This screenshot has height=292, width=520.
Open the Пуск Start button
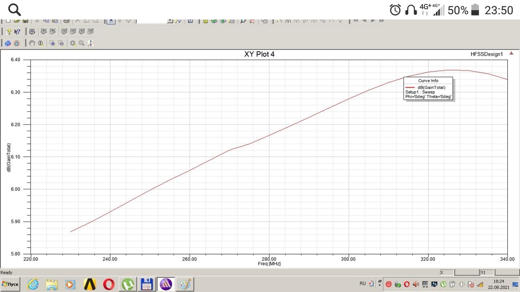[x=11, y=284]
